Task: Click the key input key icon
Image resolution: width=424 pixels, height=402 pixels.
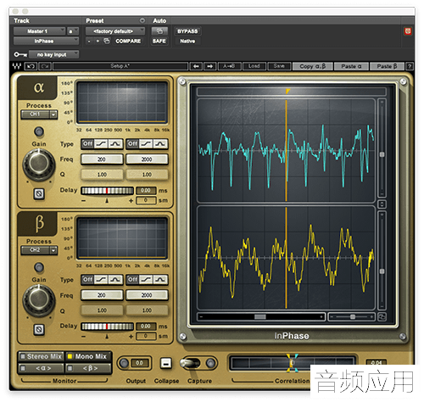Action: tap(20, 54)
